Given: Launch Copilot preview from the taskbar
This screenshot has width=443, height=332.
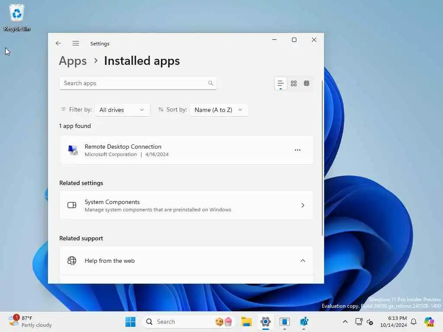Looking at the screenshot, I should pos(429,322).
